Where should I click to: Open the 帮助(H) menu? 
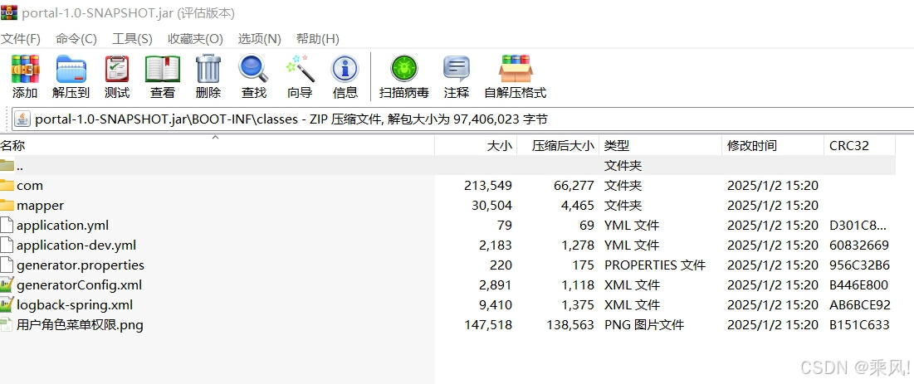pyautogui.click(x=318, y=39)
